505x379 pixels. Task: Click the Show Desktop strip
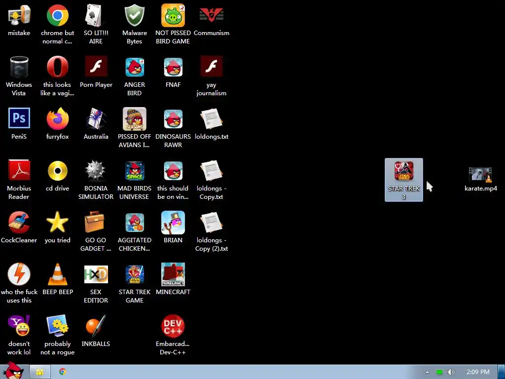click(x=502, y=372)
